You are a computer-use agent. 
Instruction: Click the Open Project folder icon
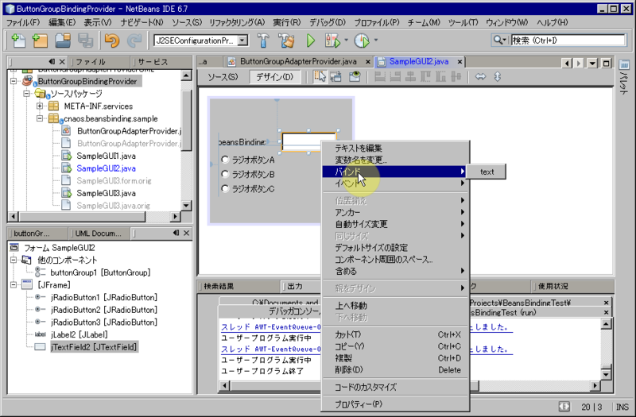point(63,41)
